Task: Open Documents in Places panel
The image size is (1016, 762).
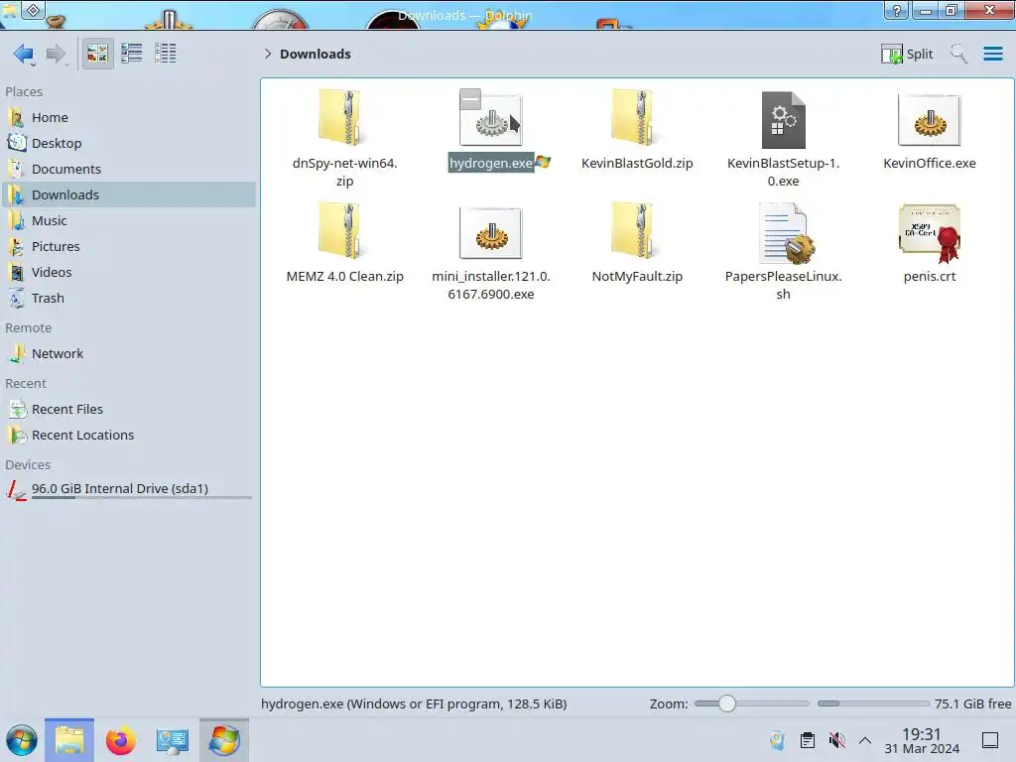Action: click(128, 169)
